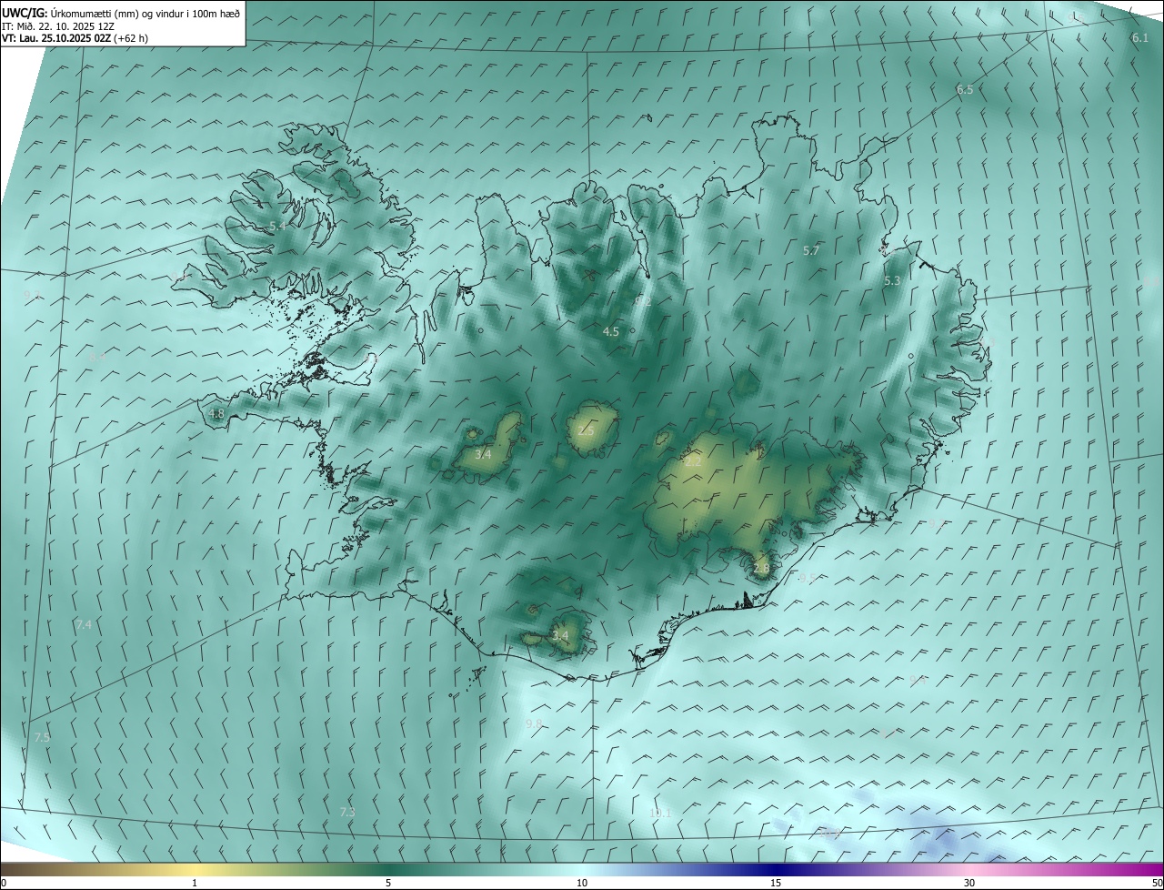Image resolution: width=1164 pixels, height=890 pixels.
Task: Click the dark navy section of the colorbar
Action: [x=776, y=869]
